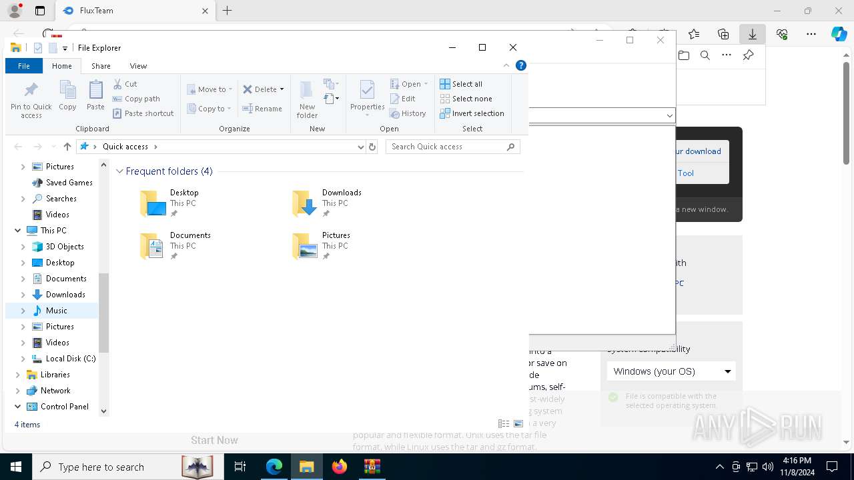This screenshot has width=854, height=480.
Task: Click the navigation pane scrollbar
Action: (103, 312)
